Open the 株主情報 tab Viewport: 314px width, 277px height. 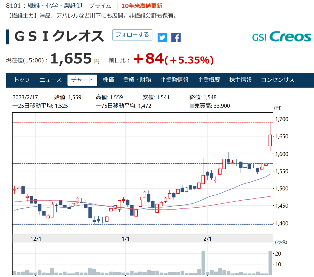(x=240, y=80)
